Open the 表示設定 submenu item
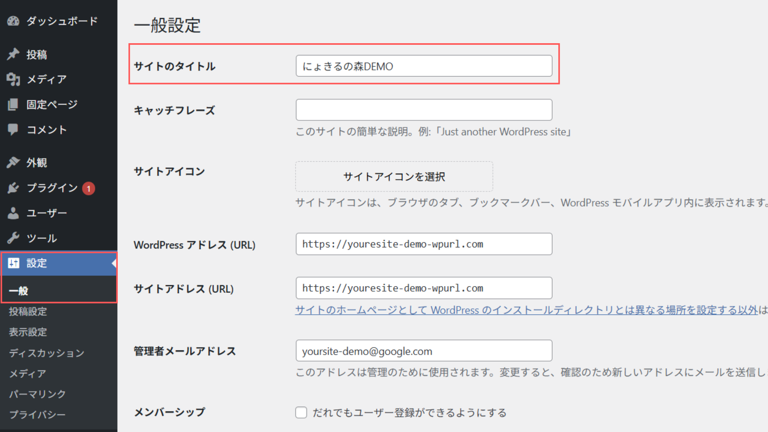The image size is (768, 432). [x=28, y=332]
